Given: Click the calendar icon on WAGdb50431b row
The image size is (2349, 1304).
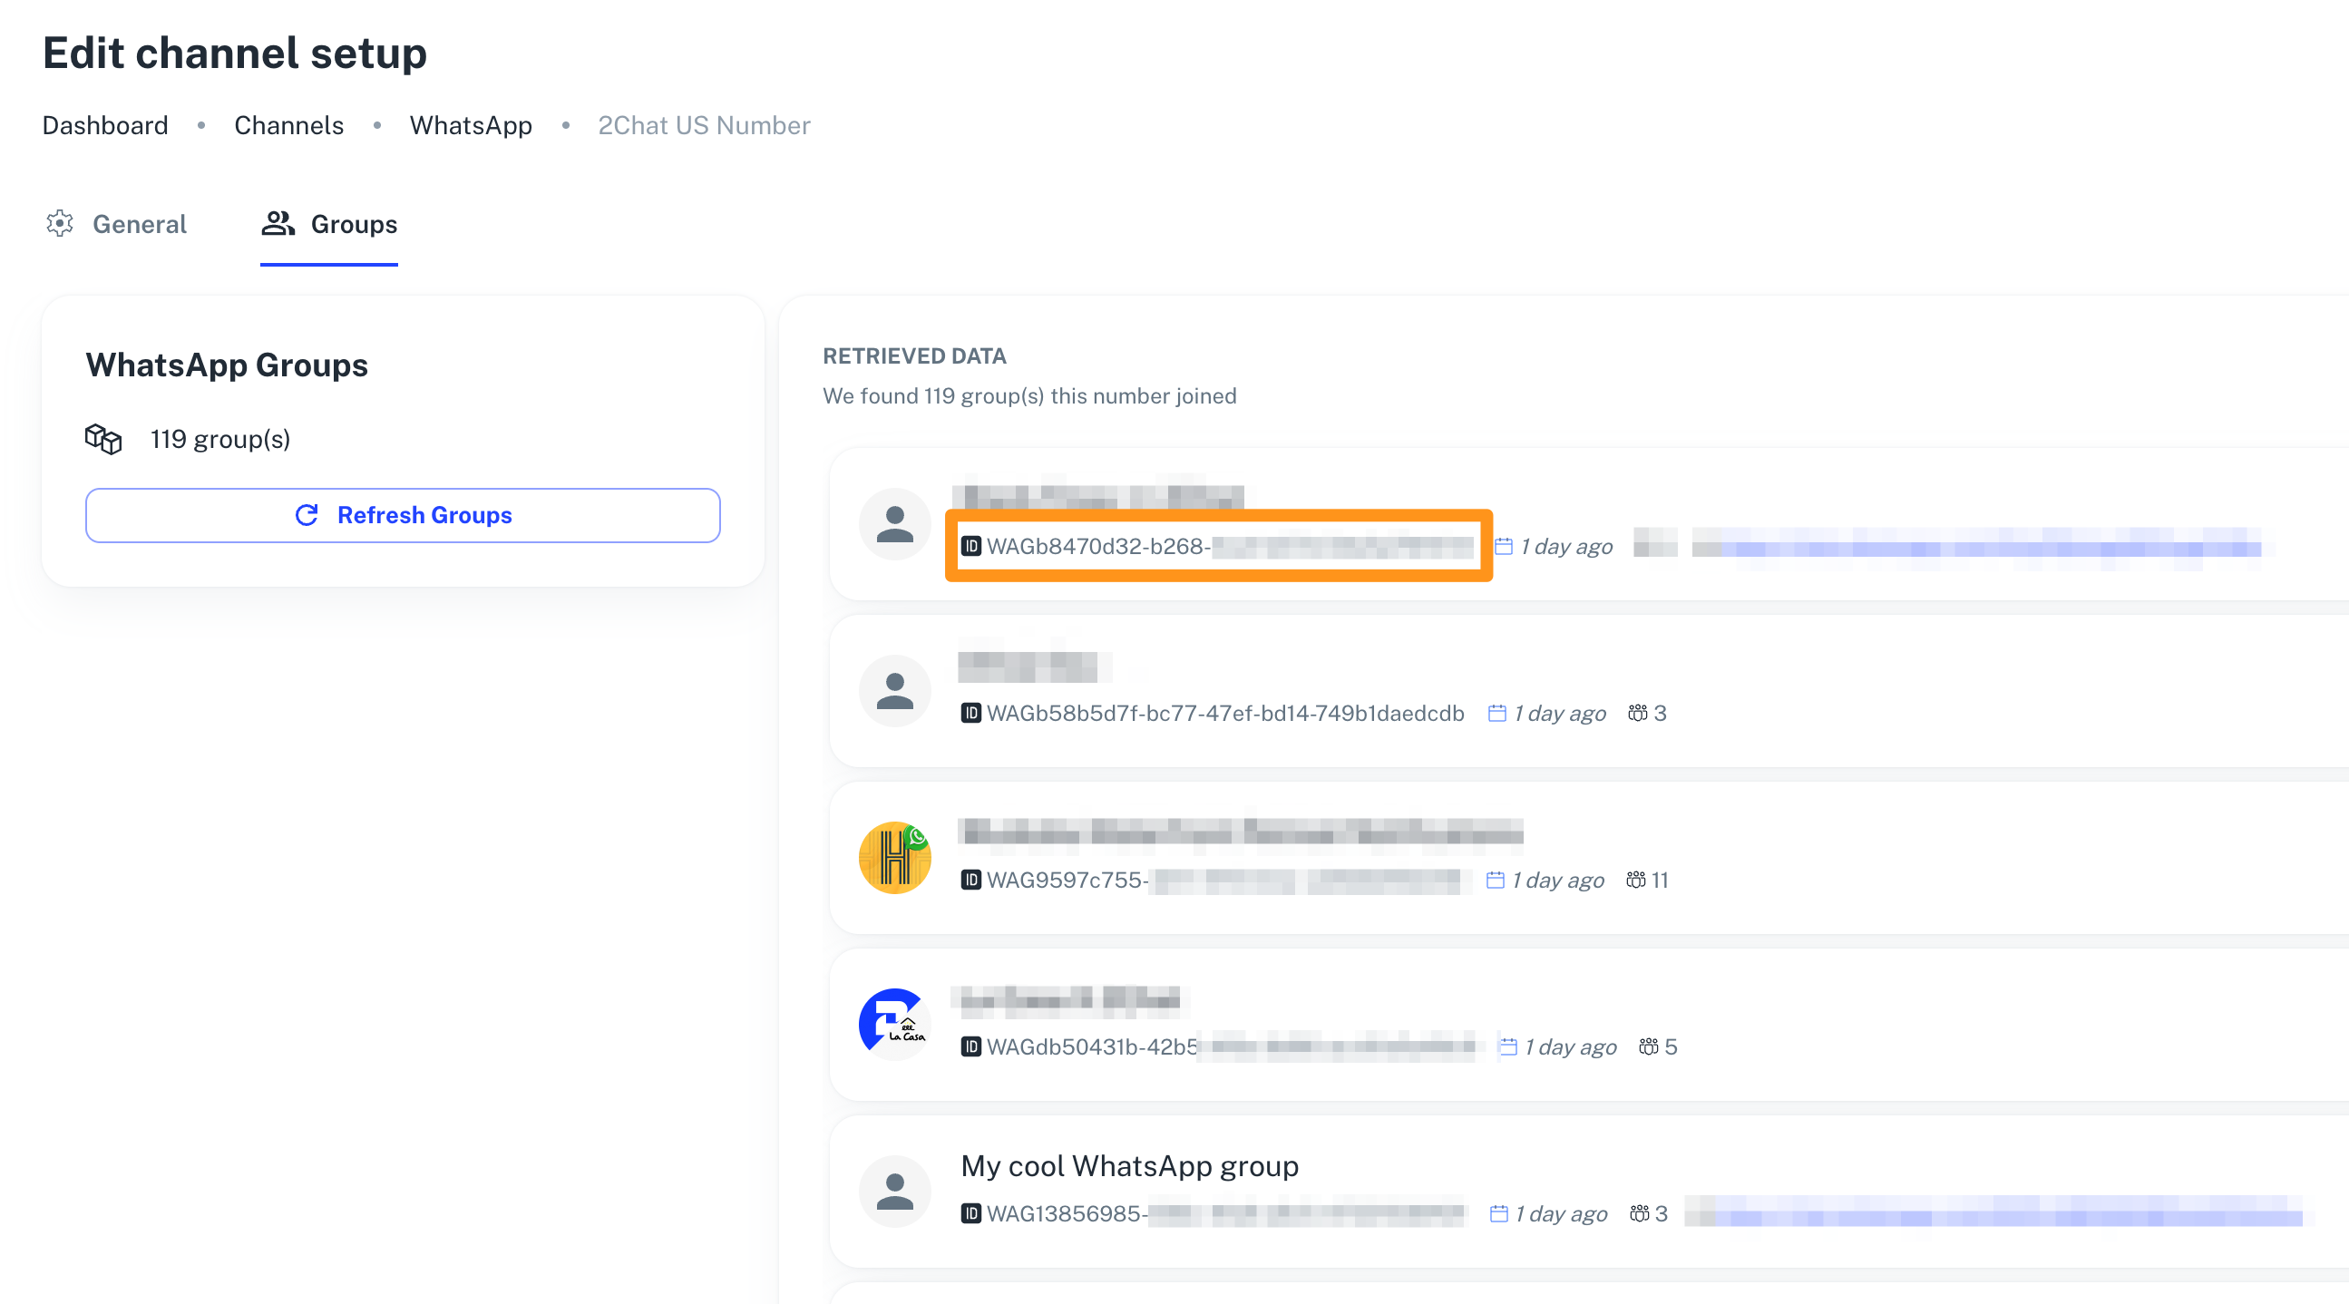Looking at the screenshot, I should point(1508,1047).
